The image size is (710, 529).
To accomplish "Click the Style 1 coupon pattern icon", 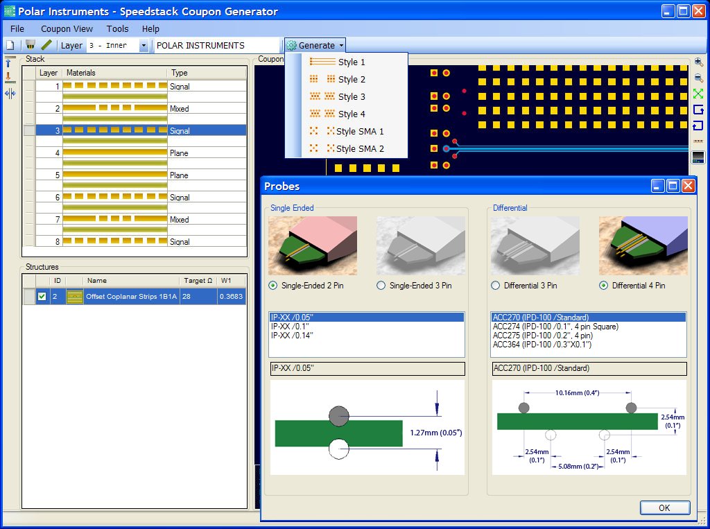I will click(322, 62).
